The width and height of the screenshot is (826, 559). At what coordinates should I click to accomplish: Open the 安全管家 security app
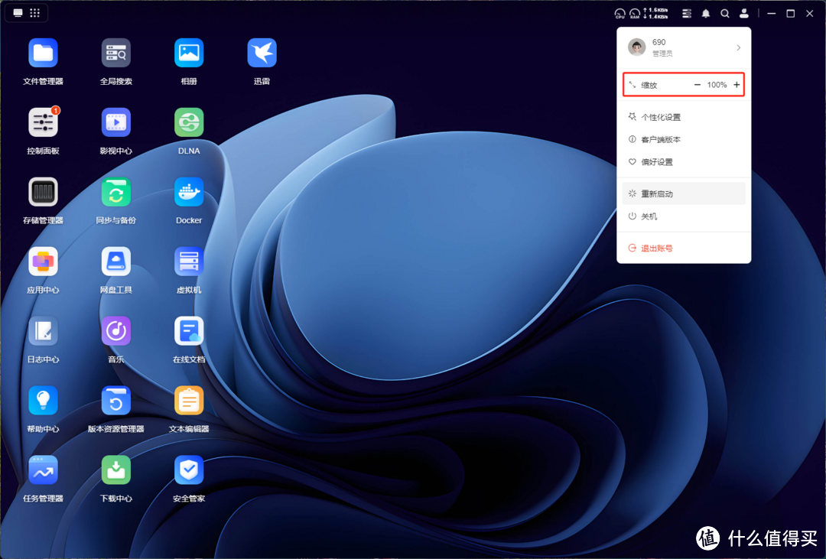(x=188, y=470)
